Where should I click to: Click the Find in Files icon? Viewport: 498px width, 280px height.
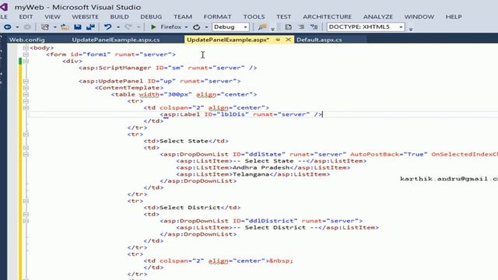(262, 27)
